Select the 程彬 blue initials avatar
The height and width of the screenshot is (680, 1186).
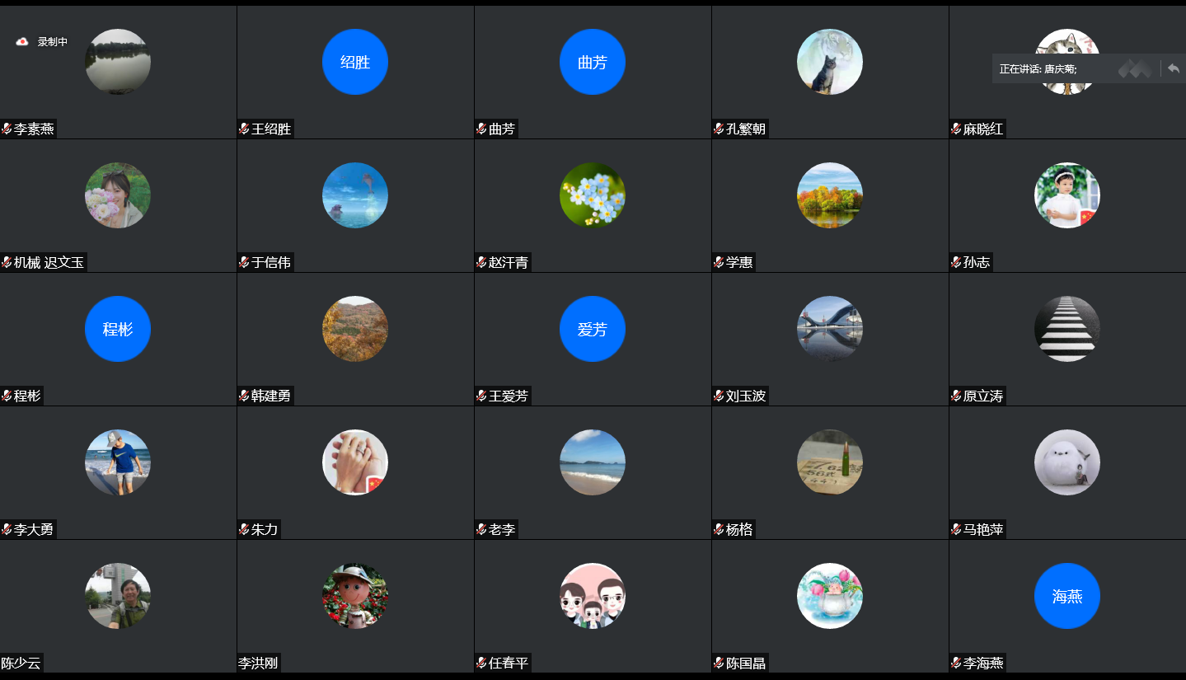click(x=118, y=329)
